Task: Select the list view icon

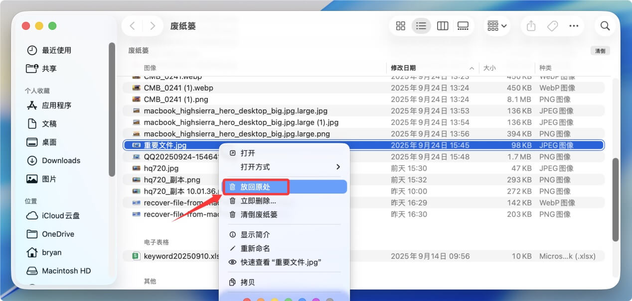Action: click(x=421, y=25)
